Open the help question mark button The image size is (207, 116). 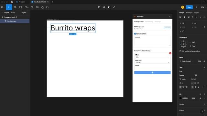click(x=202, y=111)
